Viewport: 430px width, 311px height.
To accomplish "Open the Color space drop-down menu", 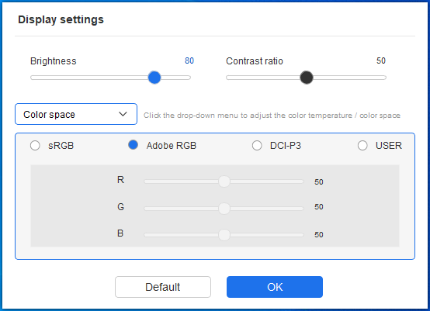I will coord(76,114).
